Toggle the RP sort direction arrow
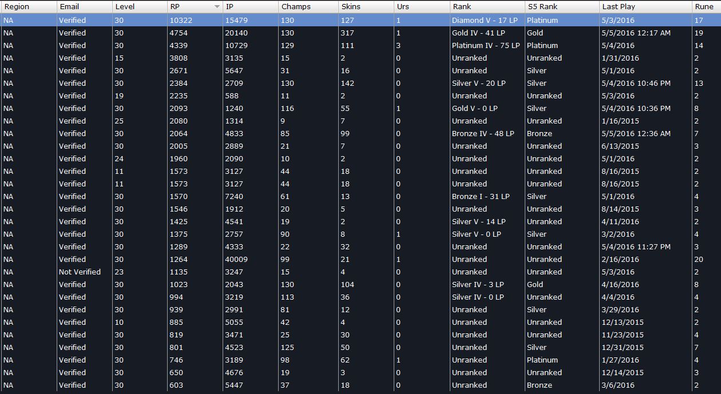This screenshot has width=721, height=394. tap(217, 7)
